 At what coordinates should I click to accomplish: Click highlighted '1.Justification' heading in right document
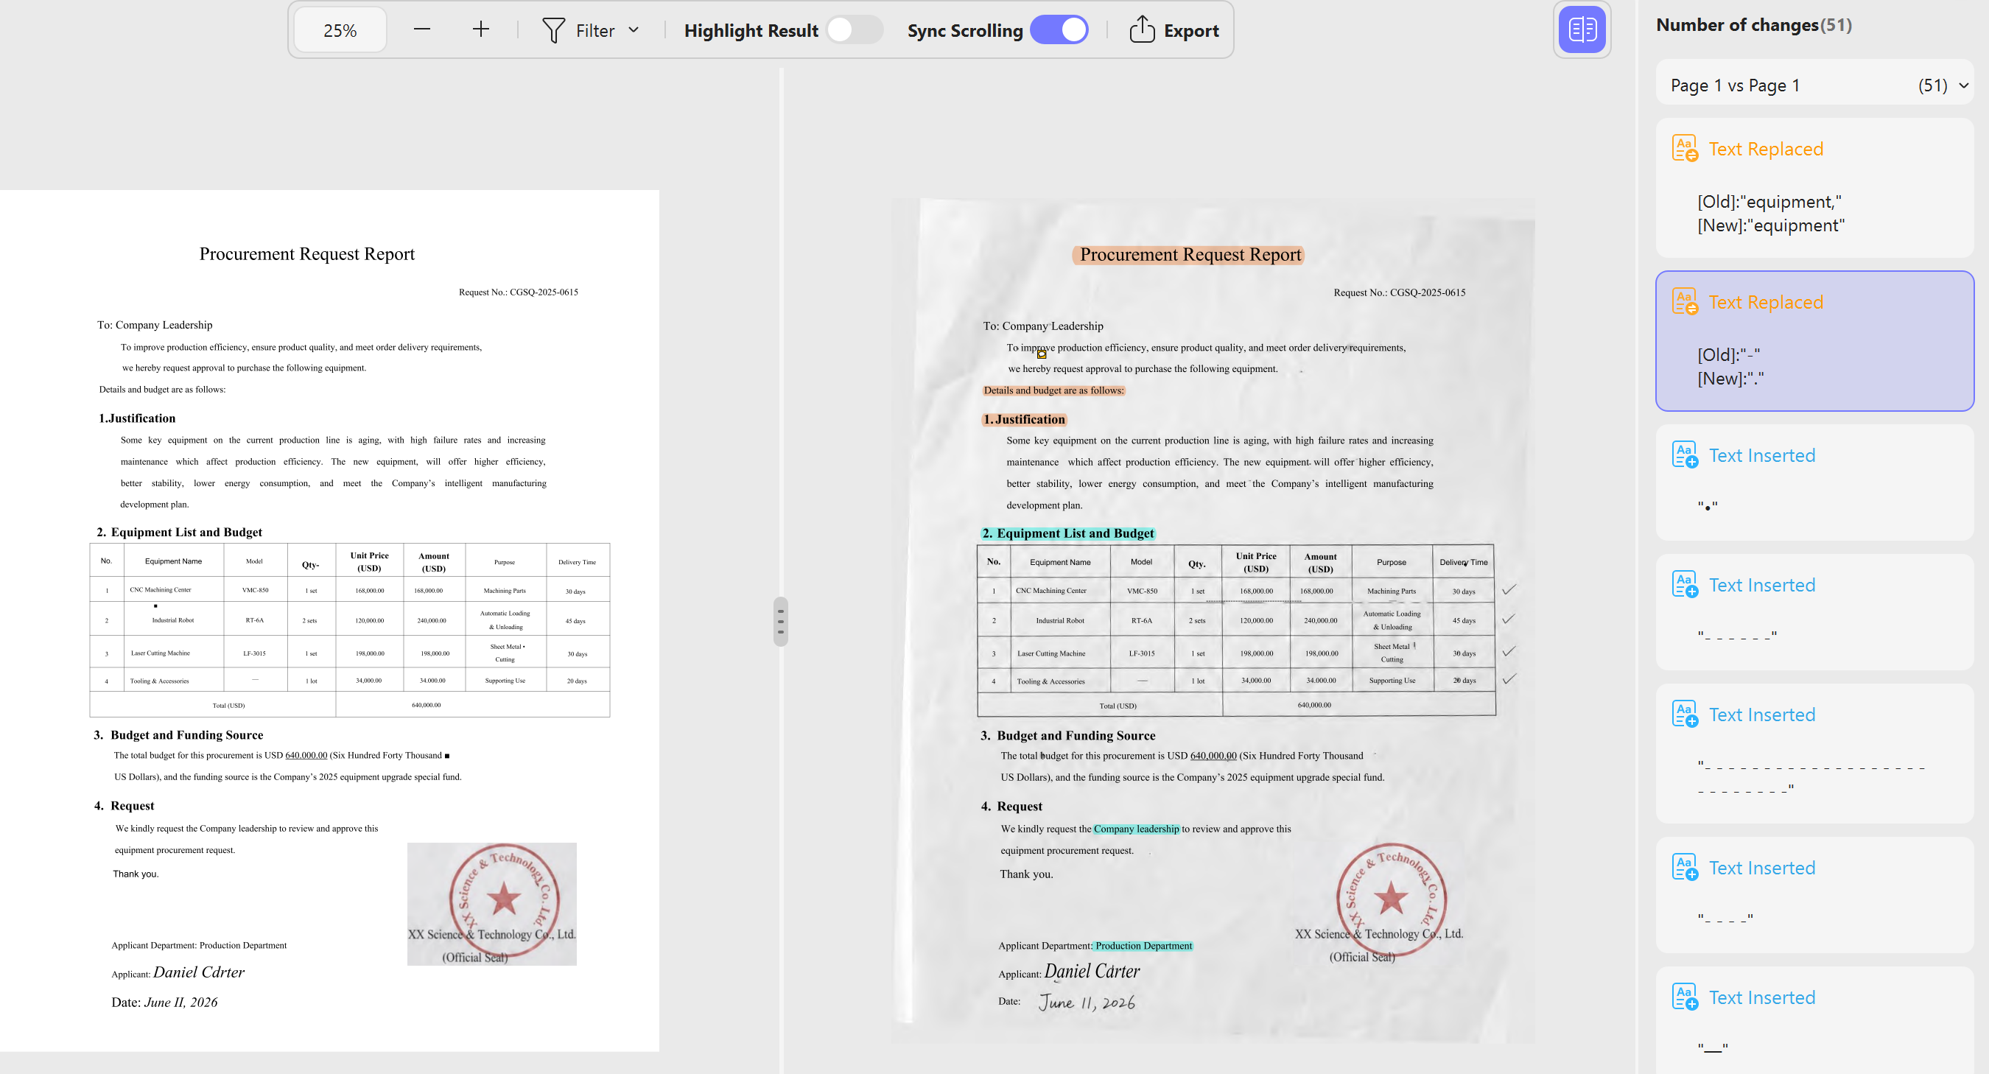1024,419
